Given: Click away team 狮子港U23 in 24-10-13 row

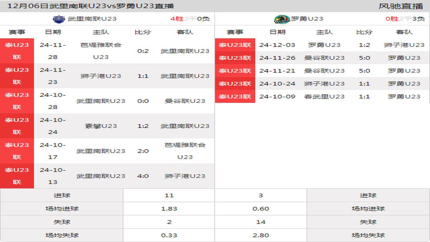Looking at the screenshot, I should pyautogui.click(x=185, y=176).
